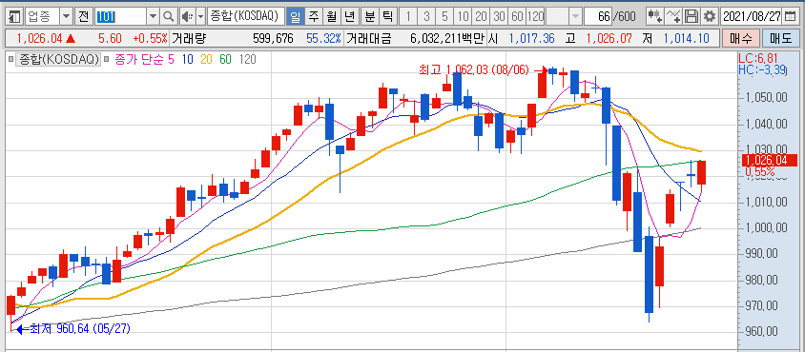805x352 pixels.
Task: Select the gray 120-day moving average label
Action: pos(247,59)
